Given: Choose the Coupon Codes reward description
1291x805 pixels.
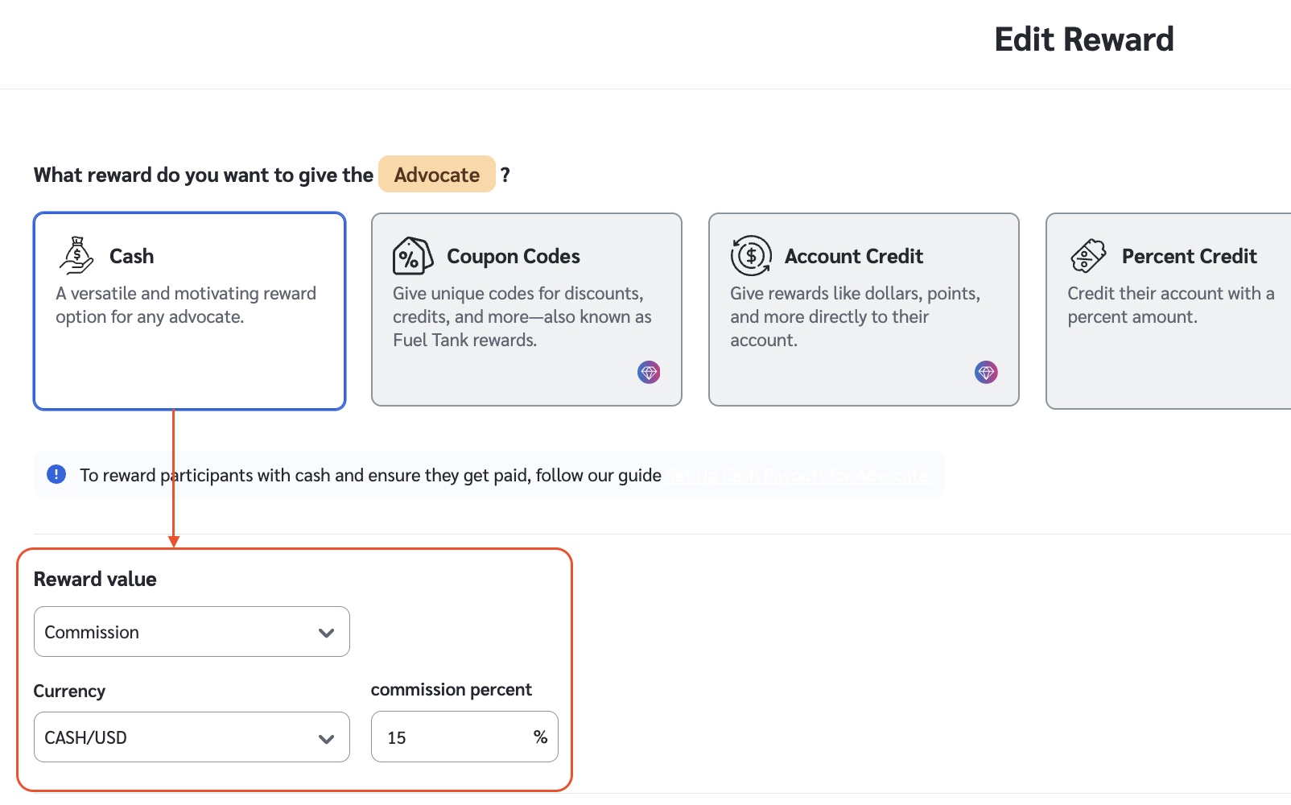Looking at the screenshot, I should tap(522, 316).
